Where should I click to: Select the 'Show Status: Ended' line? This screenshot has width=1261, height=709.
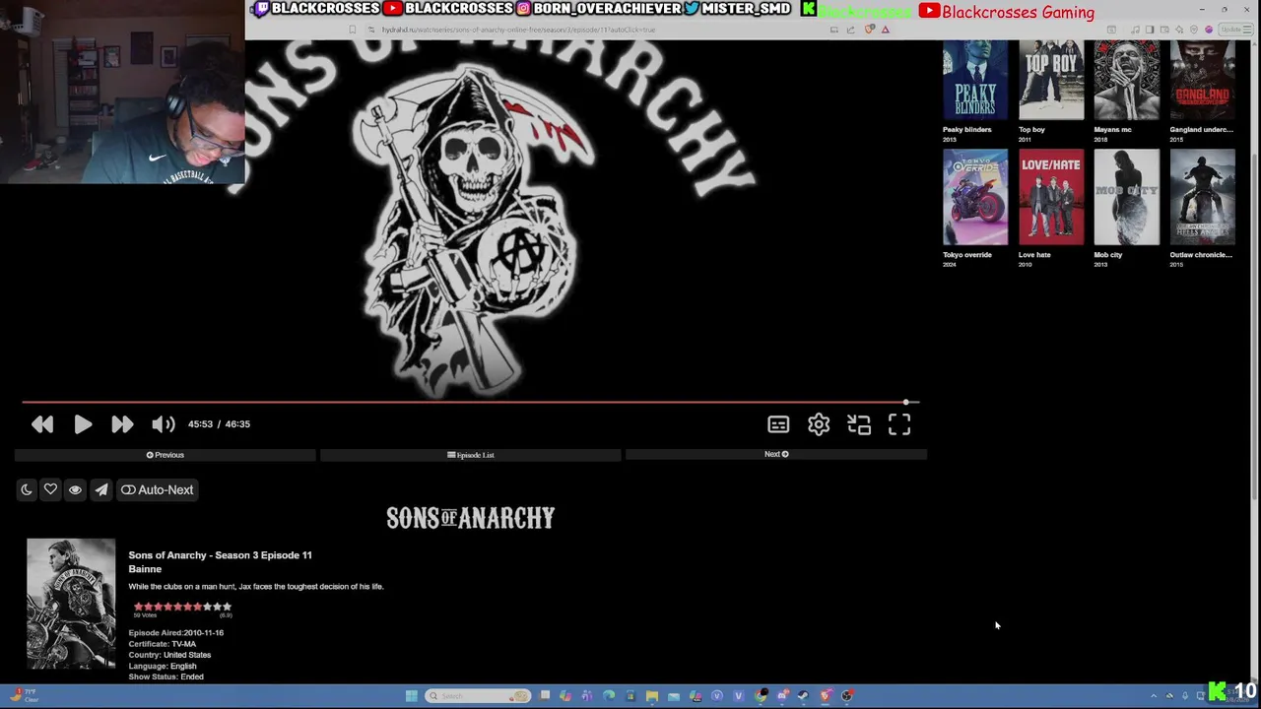pos(166,677)
